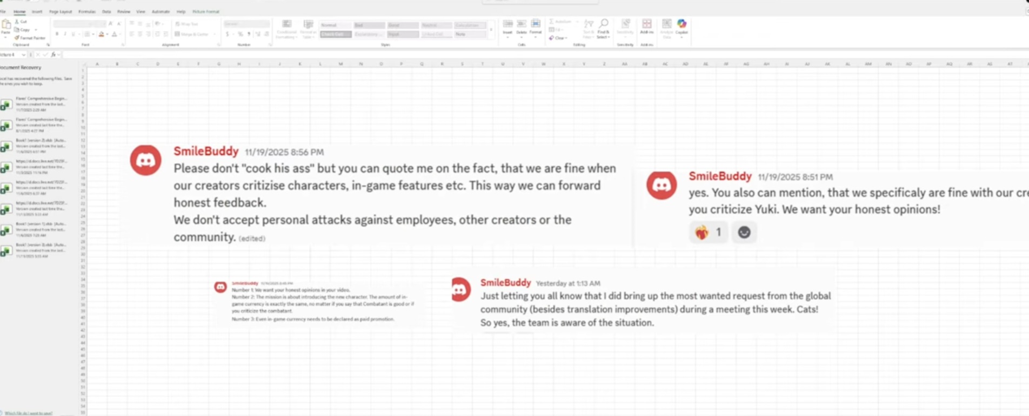The height and width of the screenshot is (416, 1029).
Task: Open the Clipboard group dialog launcher
Action: [48, 45]
